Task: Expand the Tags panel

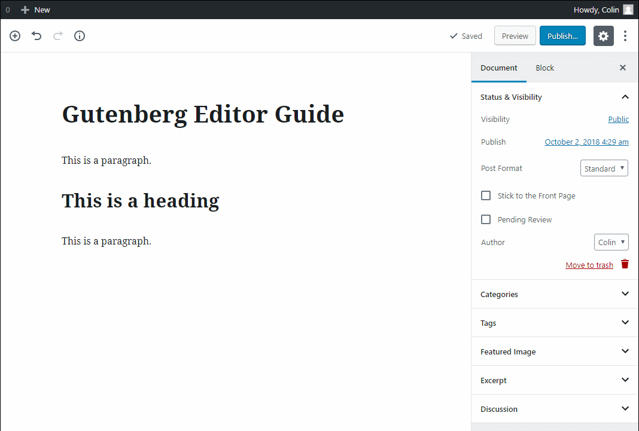Action: tap(555, 323)
